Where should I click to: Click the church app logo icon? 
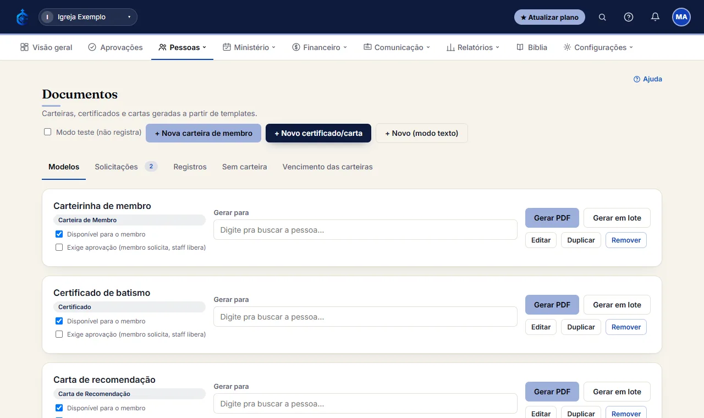tap(22, 17)
